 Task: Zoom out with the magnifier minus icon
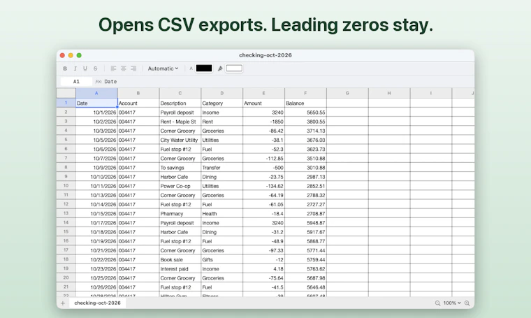click(437, 303)
